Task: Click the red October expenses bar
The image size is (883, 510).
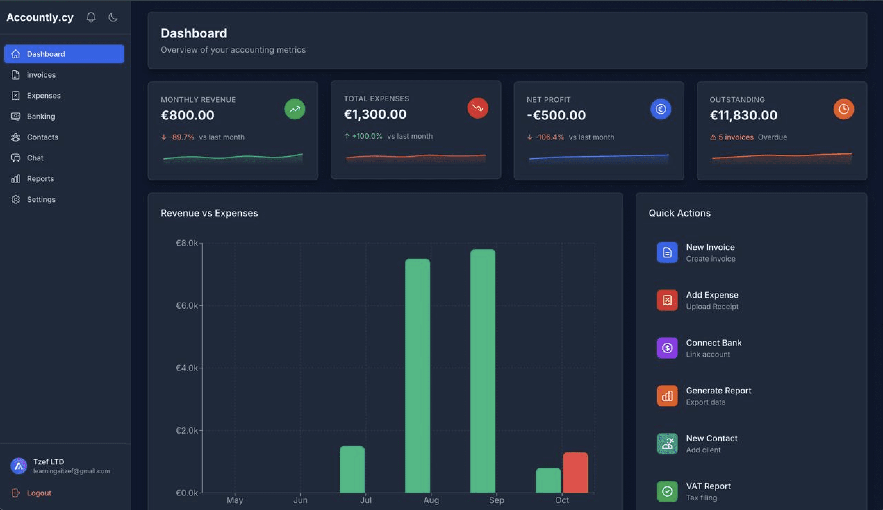Action: (575, 473)
